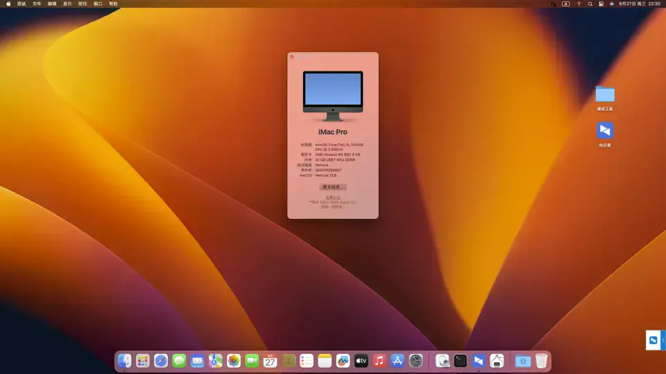Screen dimensions: 666x374
Task: Open the Help (帮助) menu
Action: (113, 4)
